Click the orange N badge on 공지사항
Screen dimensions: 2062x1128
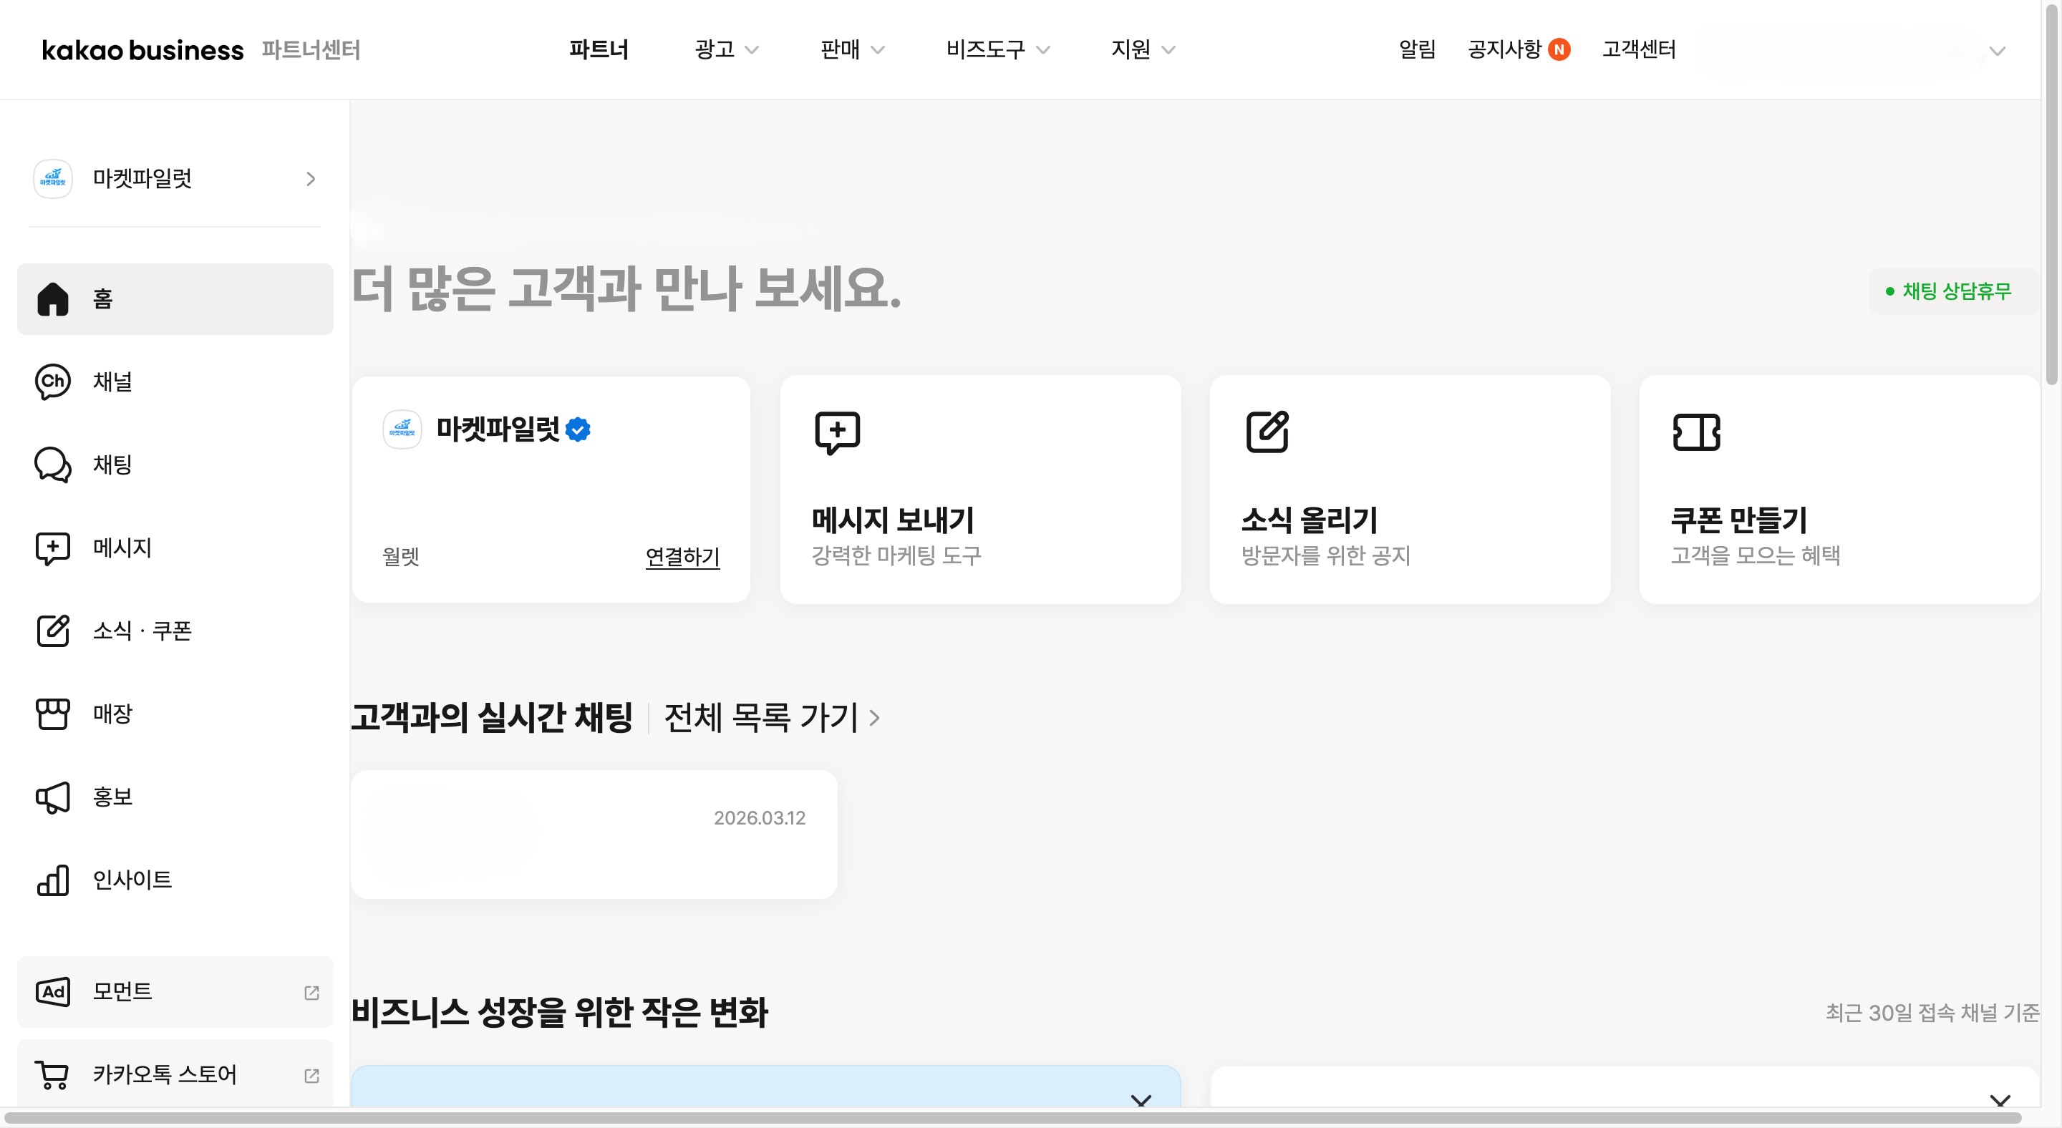(x=1559, y=49)
